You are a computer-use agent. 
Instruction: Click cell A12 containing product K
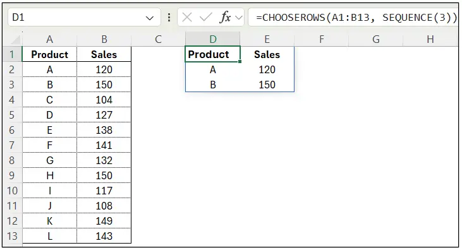[49, 221]
